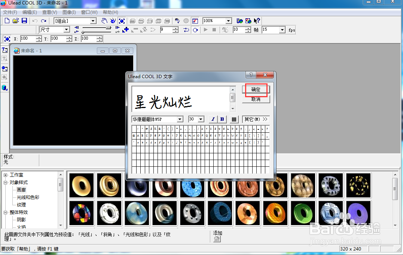The image size is (403, 255).
Task: Click the reset transform icon beside X field
Action: pyautogui.click(x=7, y=39)
